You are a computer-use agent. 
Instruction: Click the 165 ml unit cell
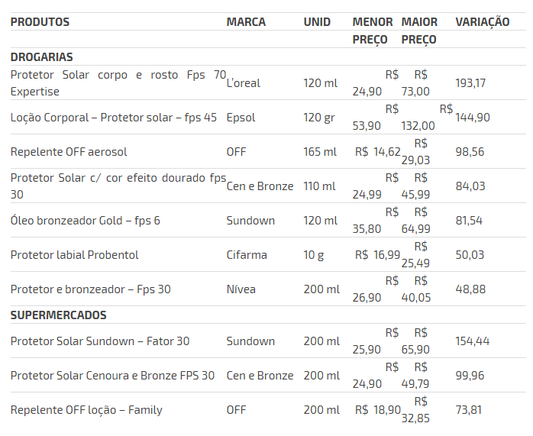tap(320, 152)
